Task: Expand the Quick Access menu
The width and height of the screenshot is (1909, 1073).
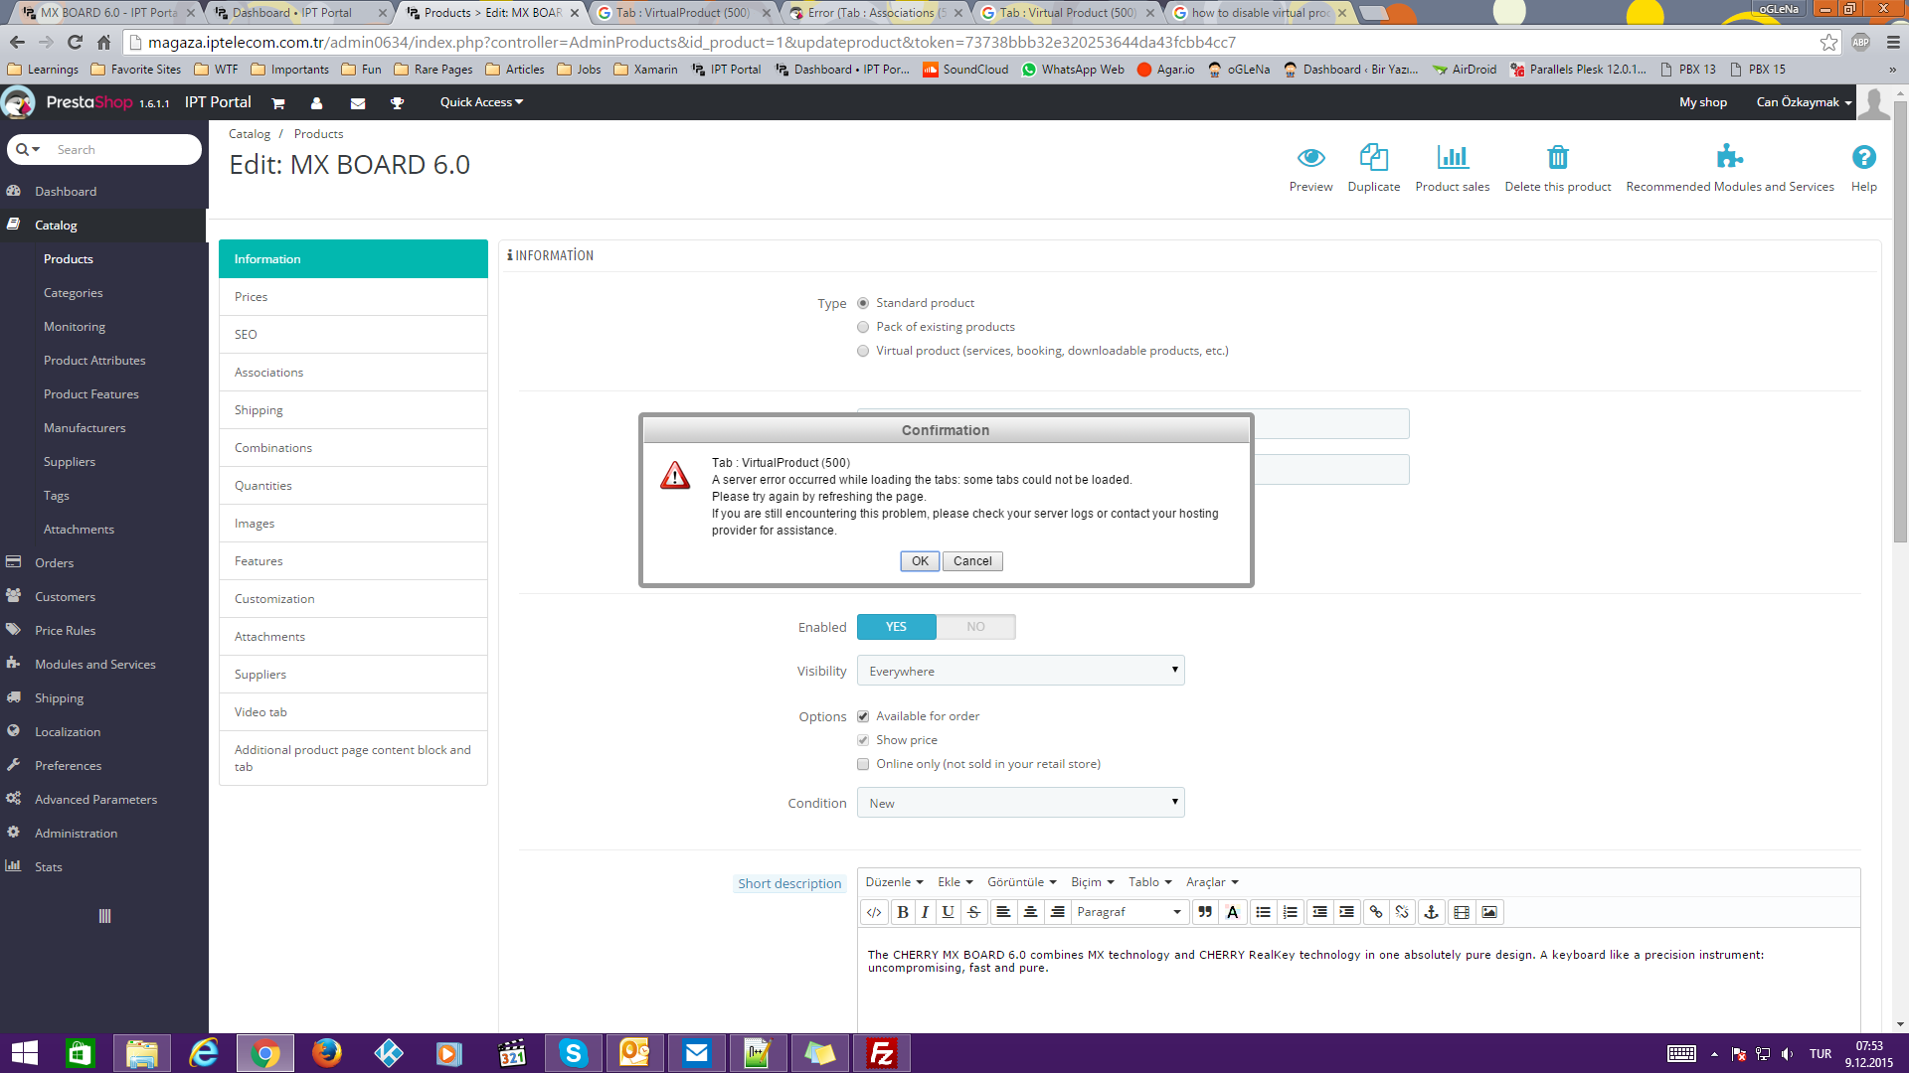Action: click(x=481, y=102)
